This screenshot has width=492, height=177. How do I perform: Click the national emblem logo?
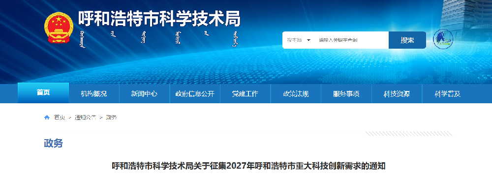pyautogui.click(x=59, y=28)
